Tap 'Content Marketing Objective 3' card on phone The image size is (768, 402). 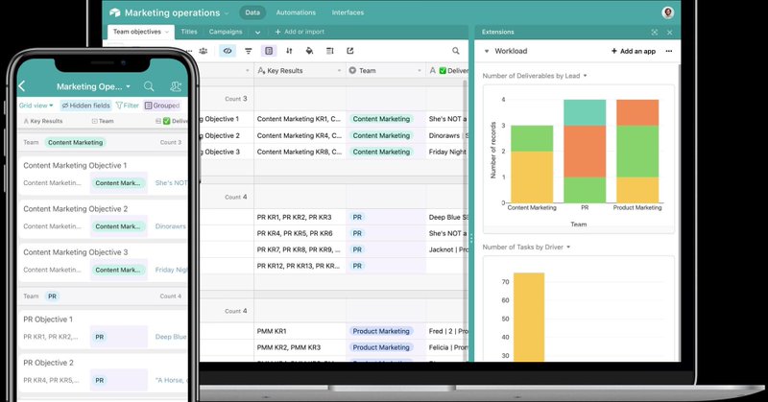[x=103, y=261]
